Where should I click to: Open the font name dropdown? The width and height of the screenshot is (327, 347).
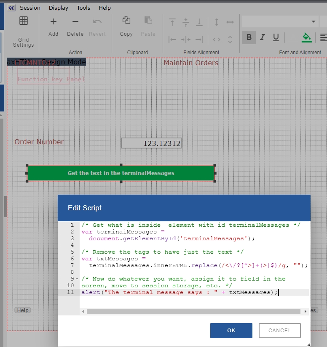click(x=313, y=21)
